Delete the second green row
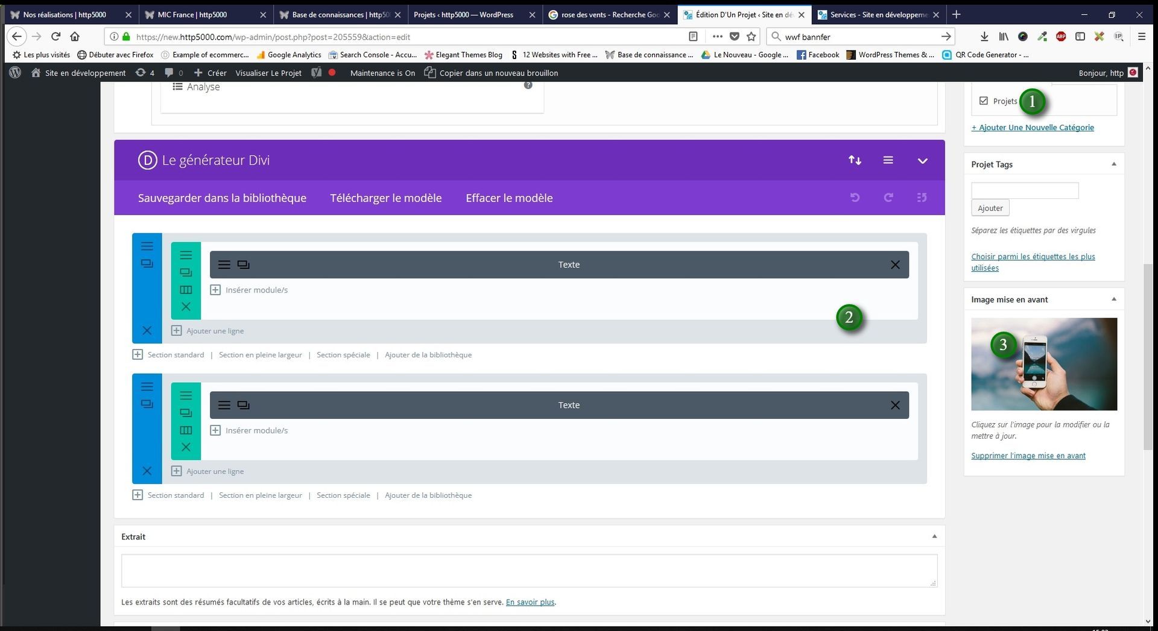This screenshot has height=631, width=1158. click(186, 447)
